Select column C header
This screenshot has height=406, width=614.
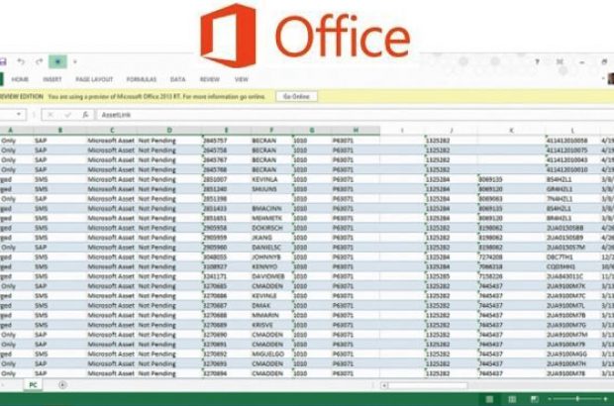(x=112, y=130)
